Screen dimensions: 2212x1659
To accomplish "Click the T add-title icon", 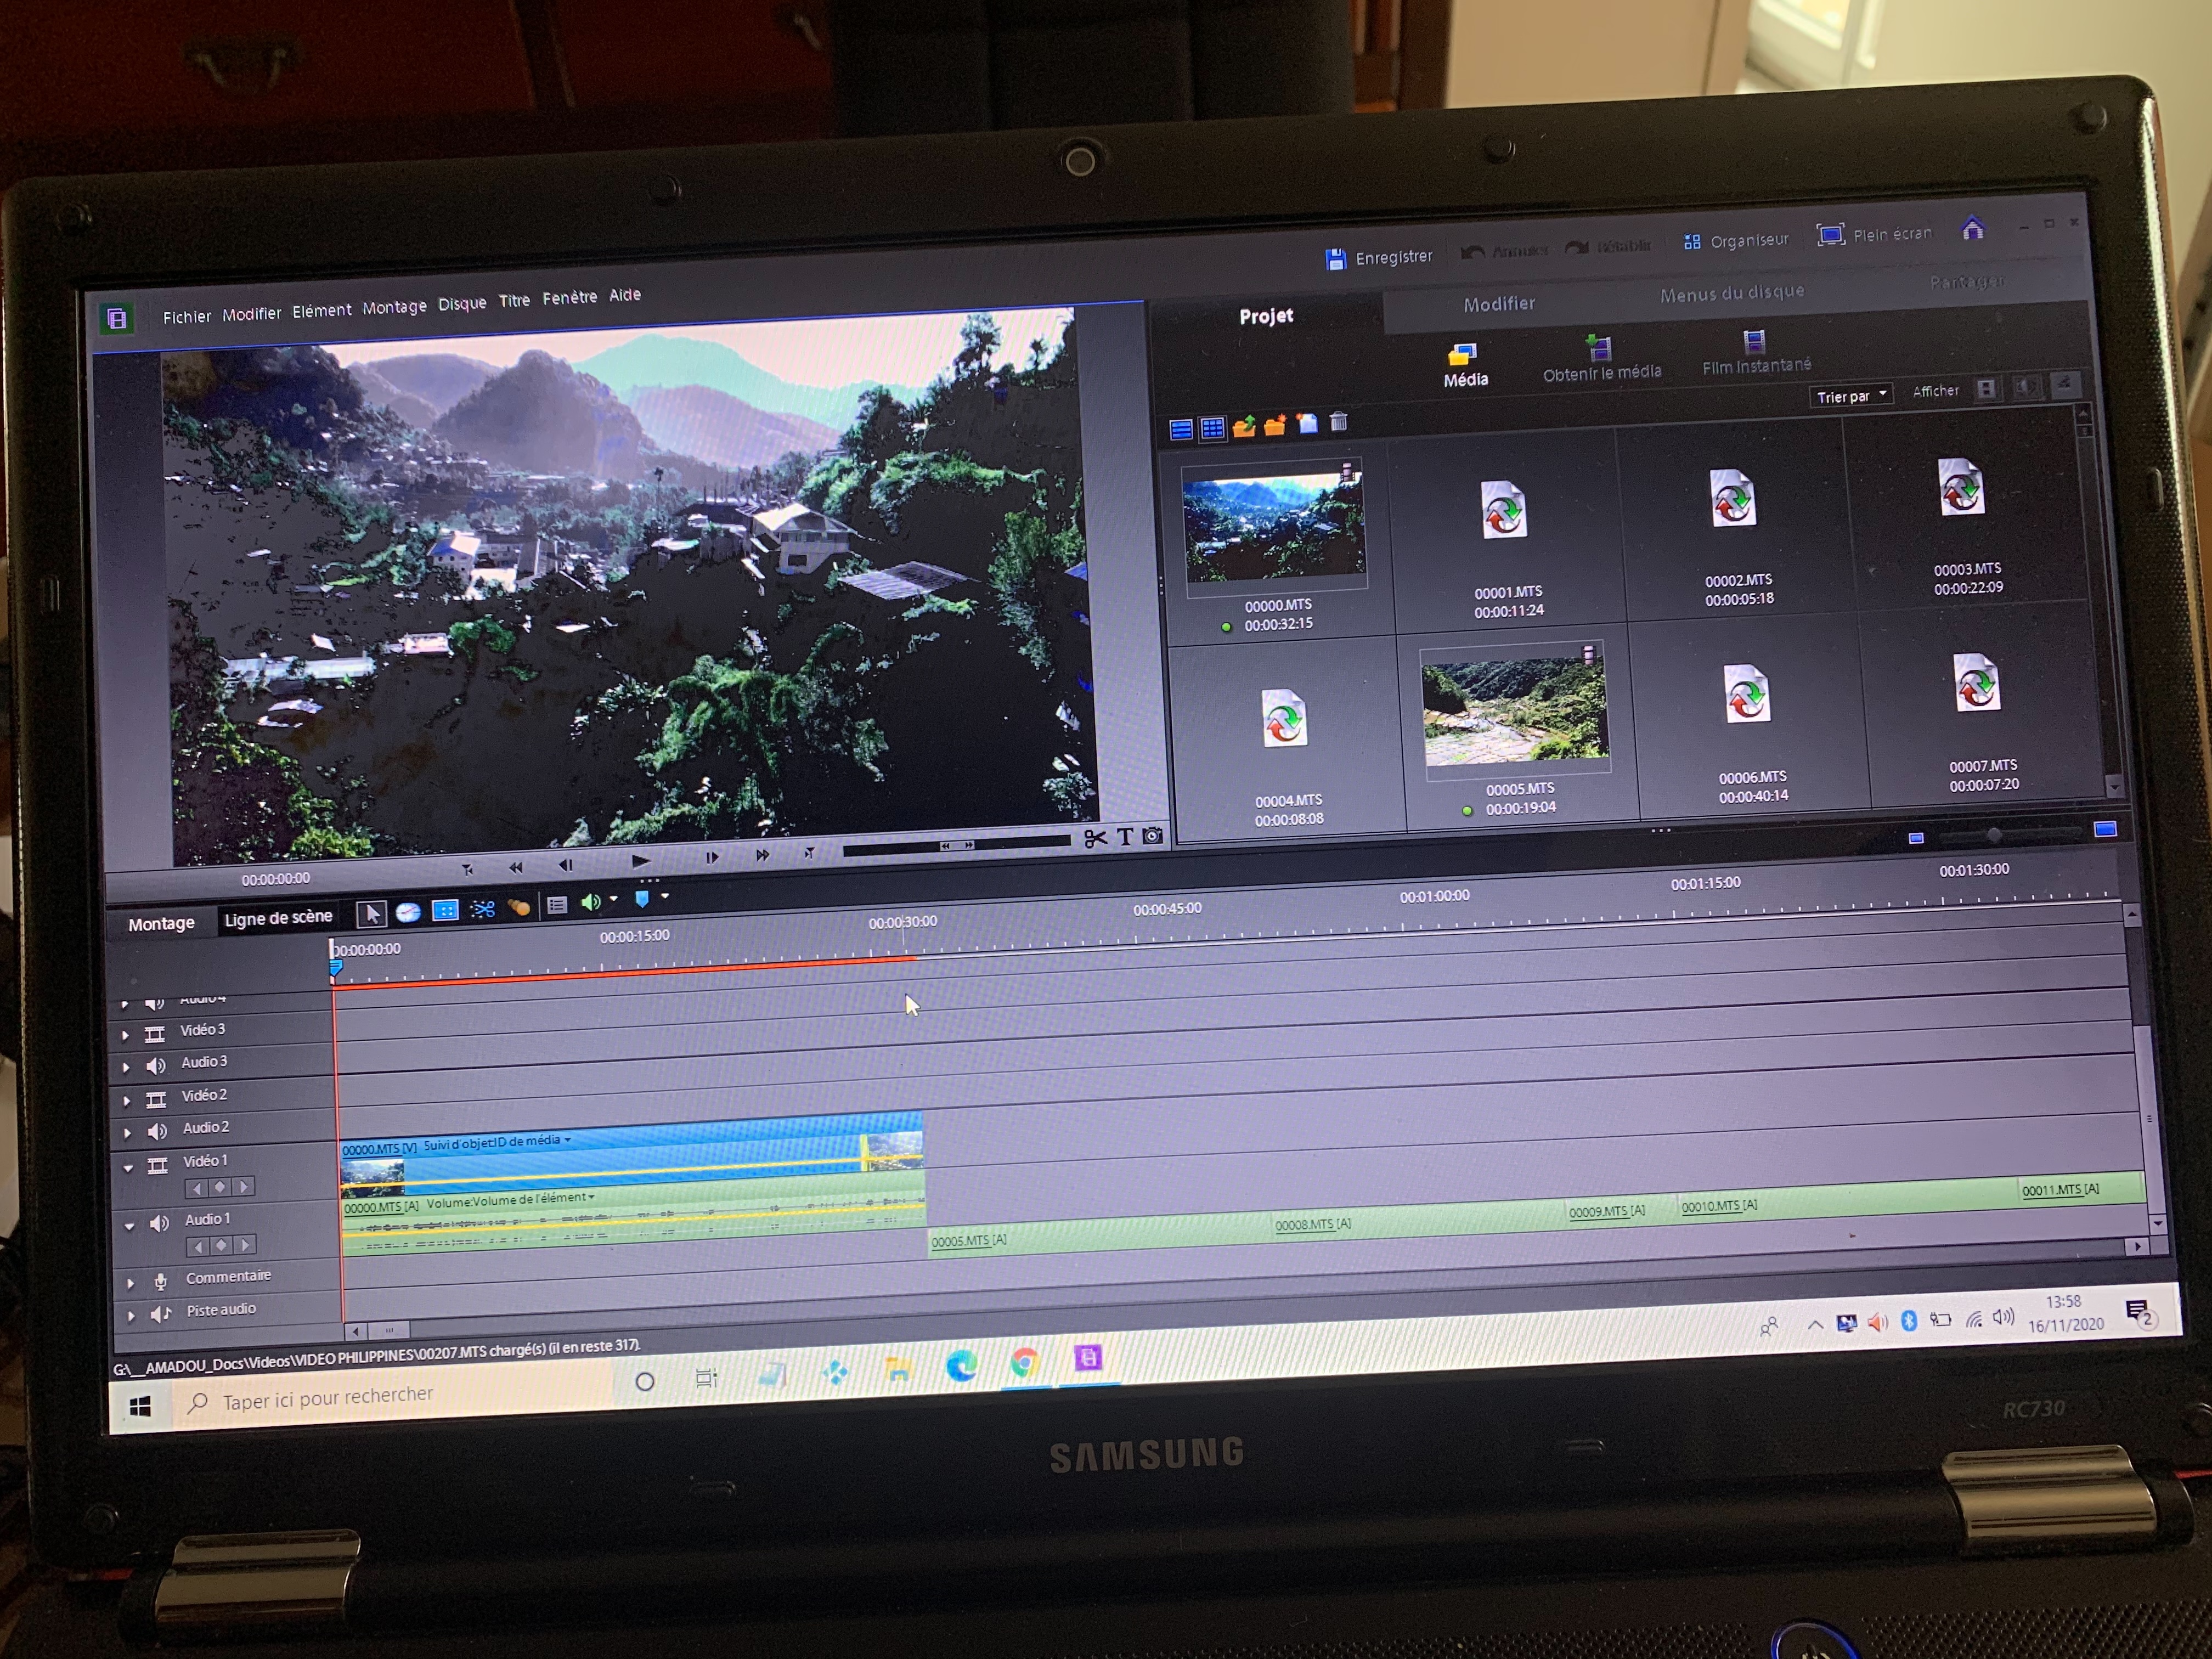I will click(x=1125, y=837).
